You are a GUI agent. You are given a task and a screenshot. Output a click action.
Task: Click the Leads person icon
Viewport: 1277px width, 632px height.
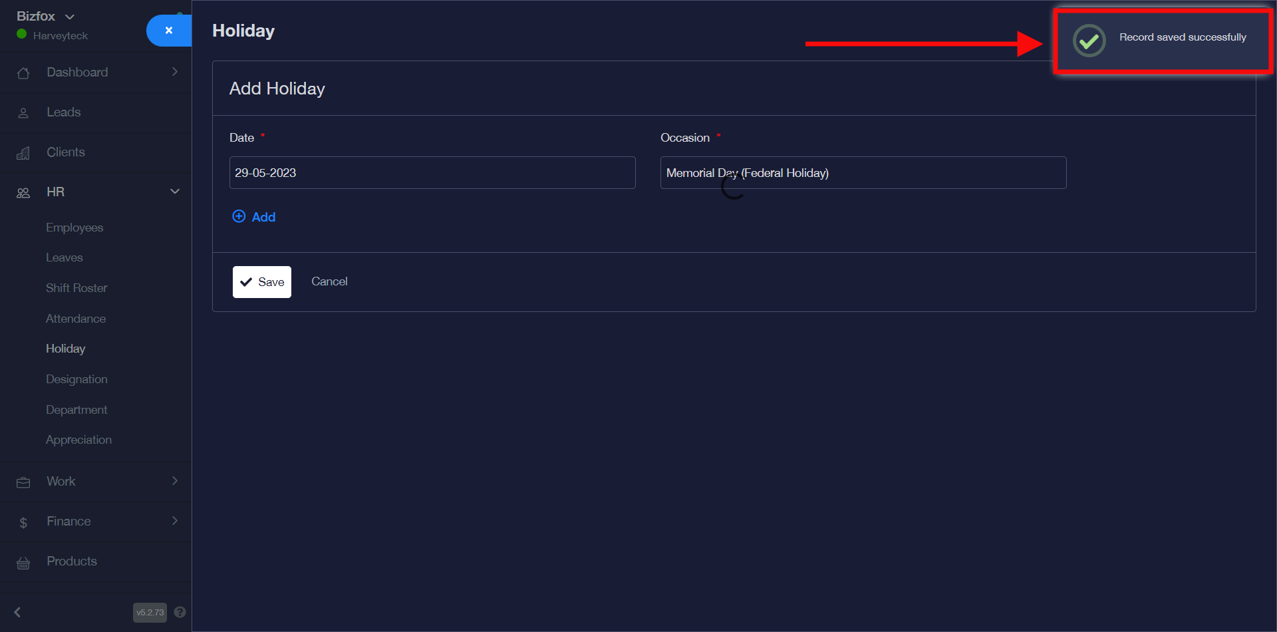pyautogui.click(x=23, y=113)
